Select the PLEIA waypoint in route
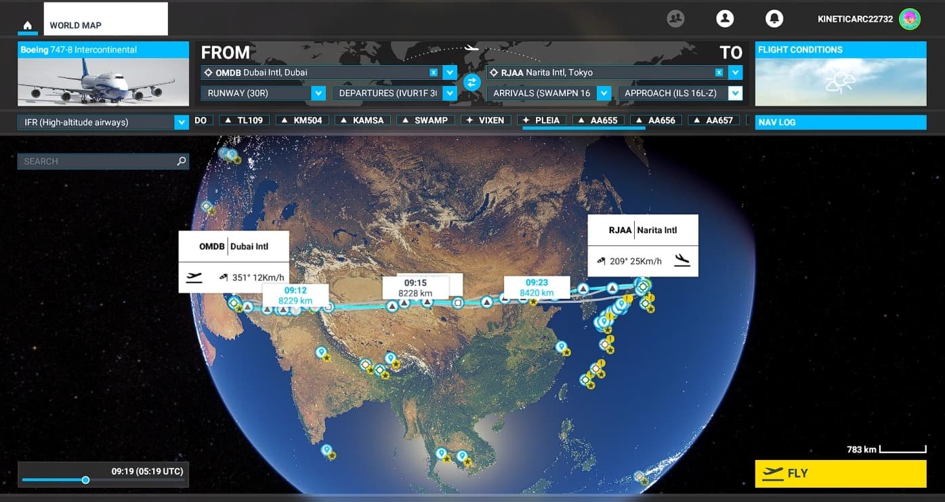 542,121
